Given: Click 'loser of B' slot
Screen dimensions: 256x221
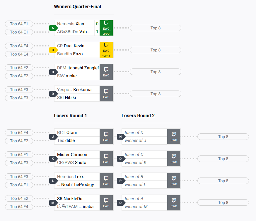Looking at the screenshot, I should pos(134,177).
